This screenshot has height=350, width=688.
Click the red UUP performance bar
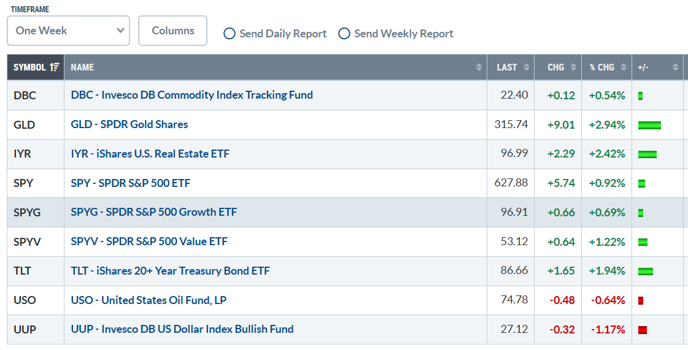pyautogui.click(x=643, y=330)
